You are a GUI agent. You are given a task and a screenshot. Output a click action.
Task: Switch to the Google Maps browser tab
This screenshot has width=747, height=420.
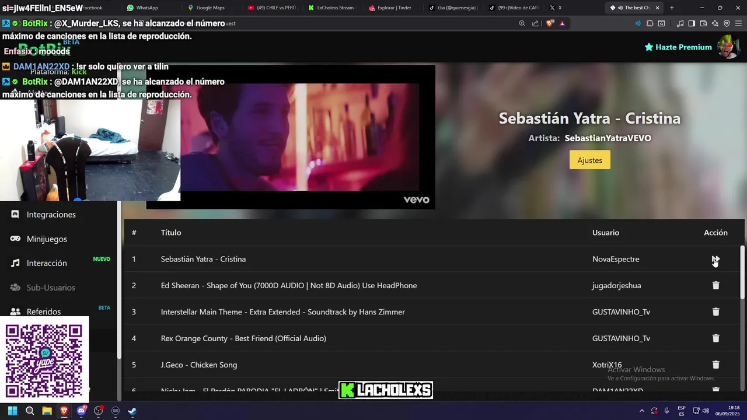pyautogui.click(x=209, y=8)
